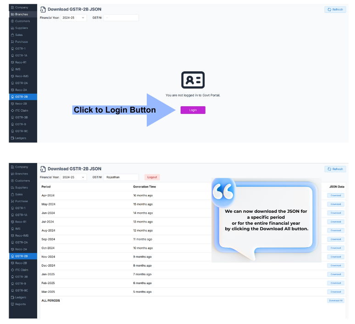The width and height of the screenshot is (355, 324).
Task: Download JSON for Dec-2024 period
Action: tap(336, 266)
